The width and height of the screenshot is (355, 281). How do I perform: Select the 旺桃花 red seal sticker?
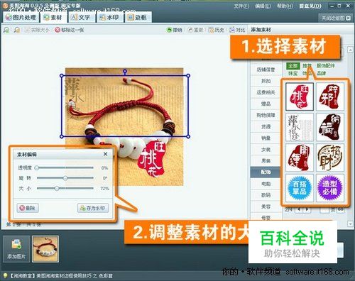click(300, 97)
